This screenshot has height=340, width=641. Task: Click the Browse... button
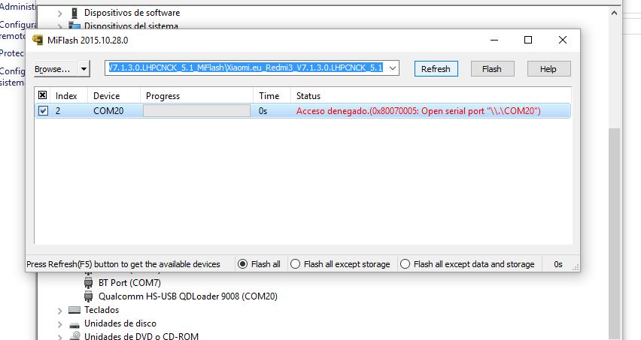(x=56, y=69)
